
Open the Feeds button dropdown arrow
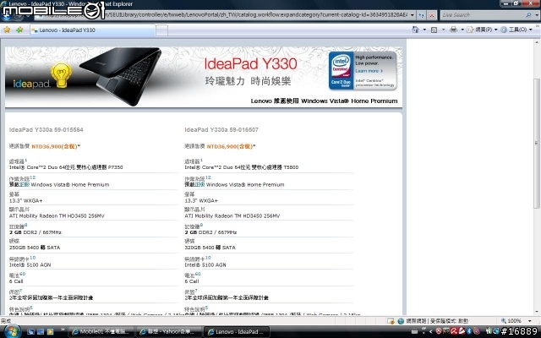[443, 30]
